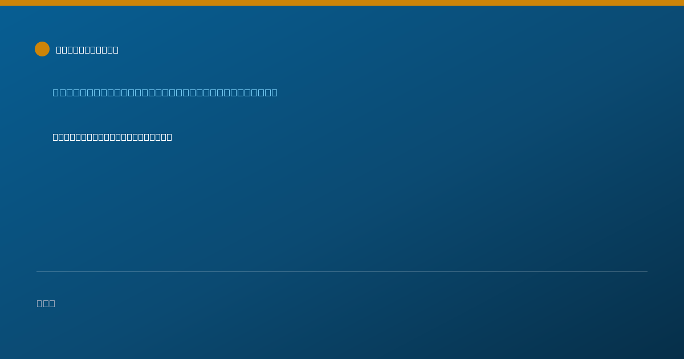
Task: Click the orange bar along the top edge
Action: coord(342,3)
